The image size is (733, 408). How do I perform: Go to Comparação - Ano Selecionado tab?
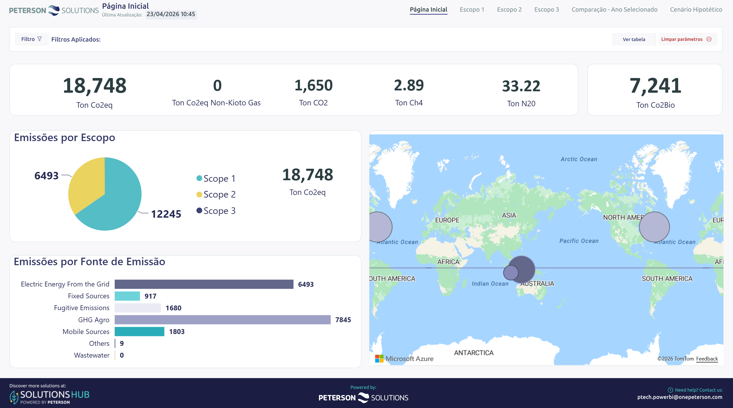click(614, 10)
